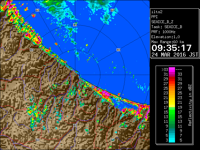Click the 'Task: SEAICE_B' line

[167, 27]
